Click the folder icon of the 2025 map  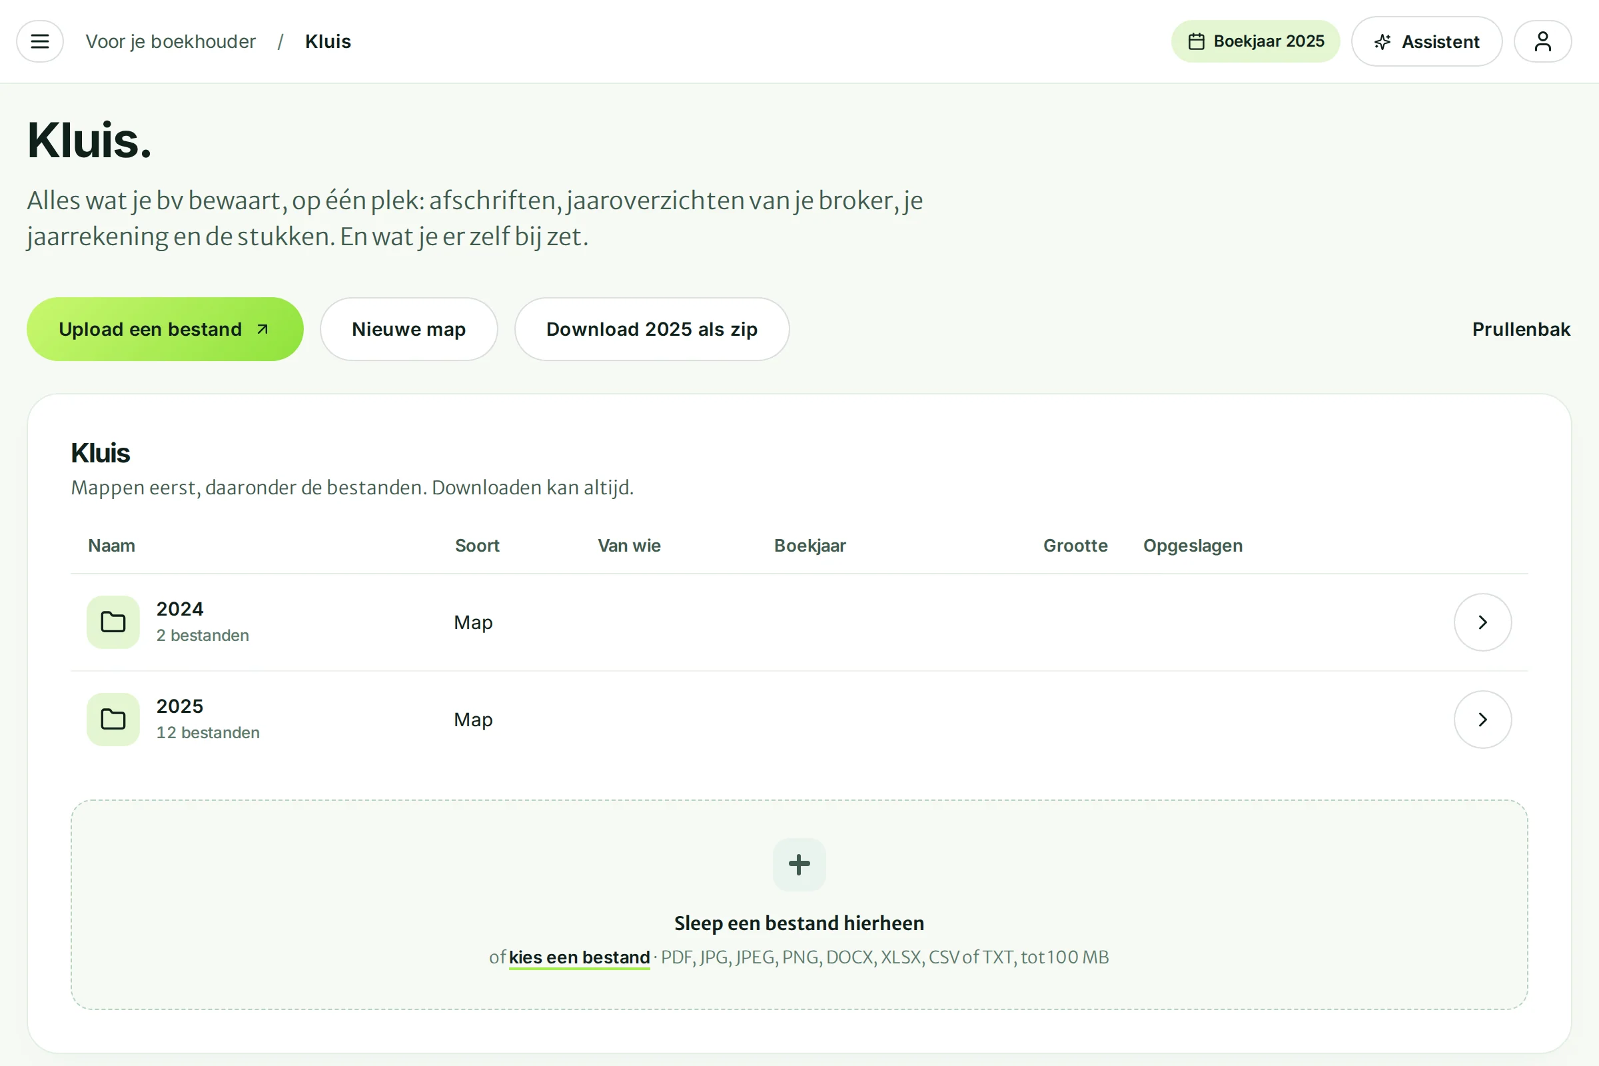point(113,720)
